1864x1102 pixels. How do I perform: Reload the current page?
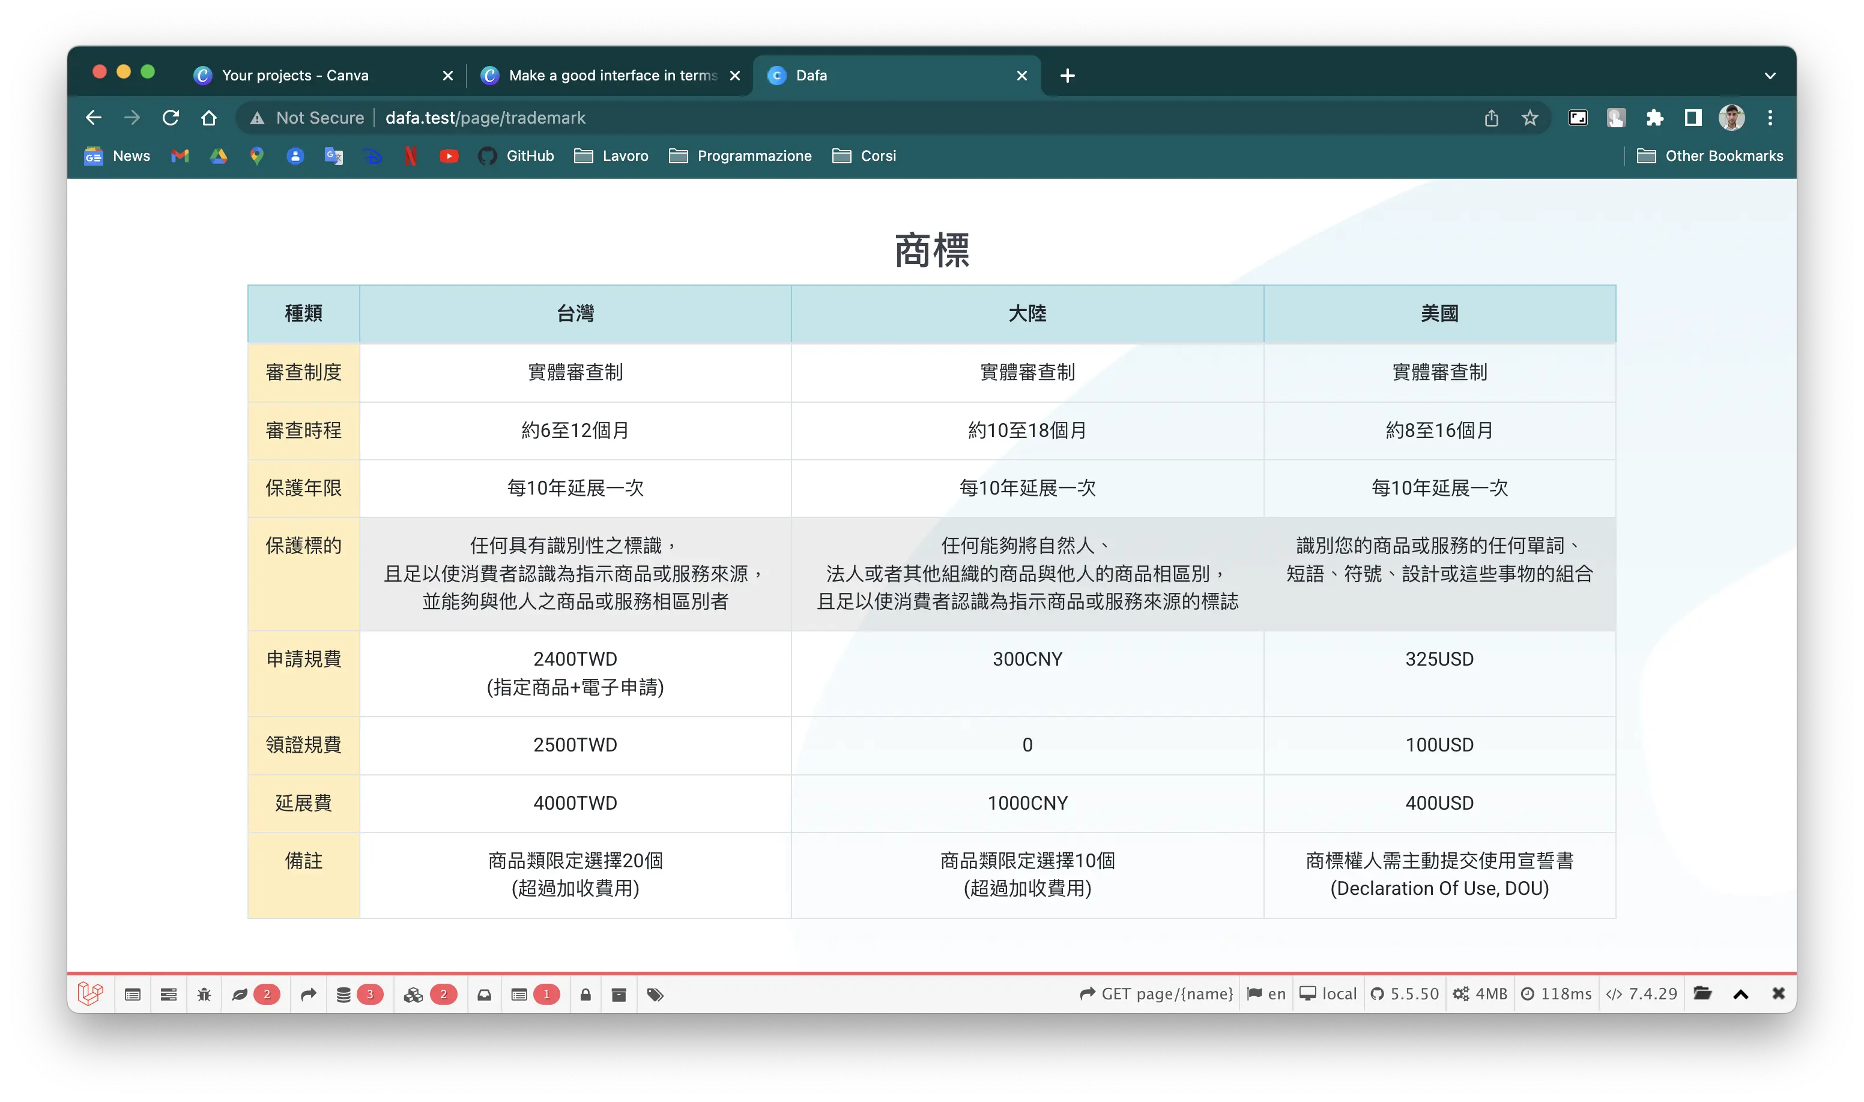(x=171, y=118)
